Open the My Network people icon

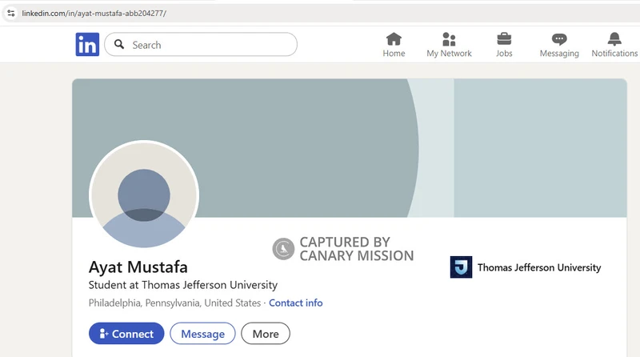coord(449,39)
